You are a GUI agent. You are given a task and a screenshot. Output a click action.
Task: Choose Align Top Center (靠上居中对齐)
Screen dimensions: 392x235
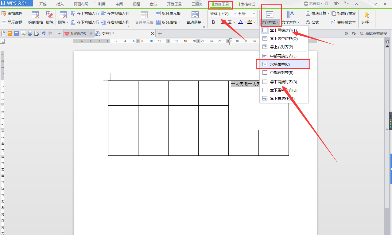point(284,38)
